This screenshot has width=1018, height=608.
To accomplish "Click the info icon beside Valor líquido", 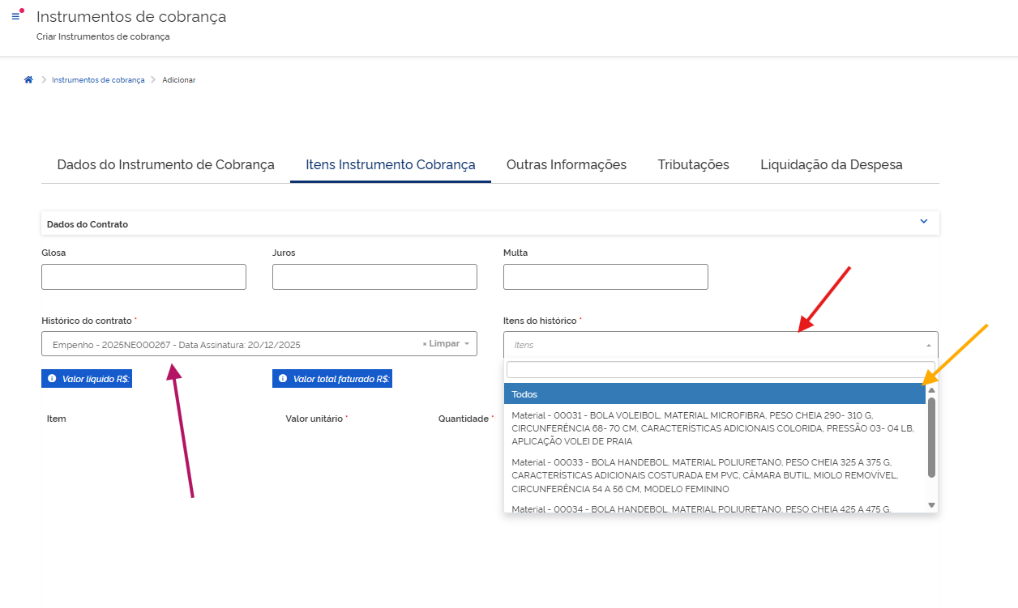I will click(x=52, y=379).
